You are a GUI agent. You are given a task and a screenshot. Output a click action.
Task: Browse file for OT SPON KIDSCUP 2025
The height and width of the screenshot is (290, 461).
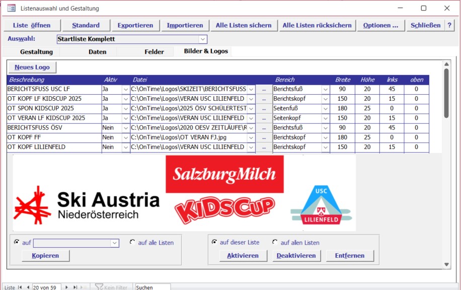click(264, 109)
